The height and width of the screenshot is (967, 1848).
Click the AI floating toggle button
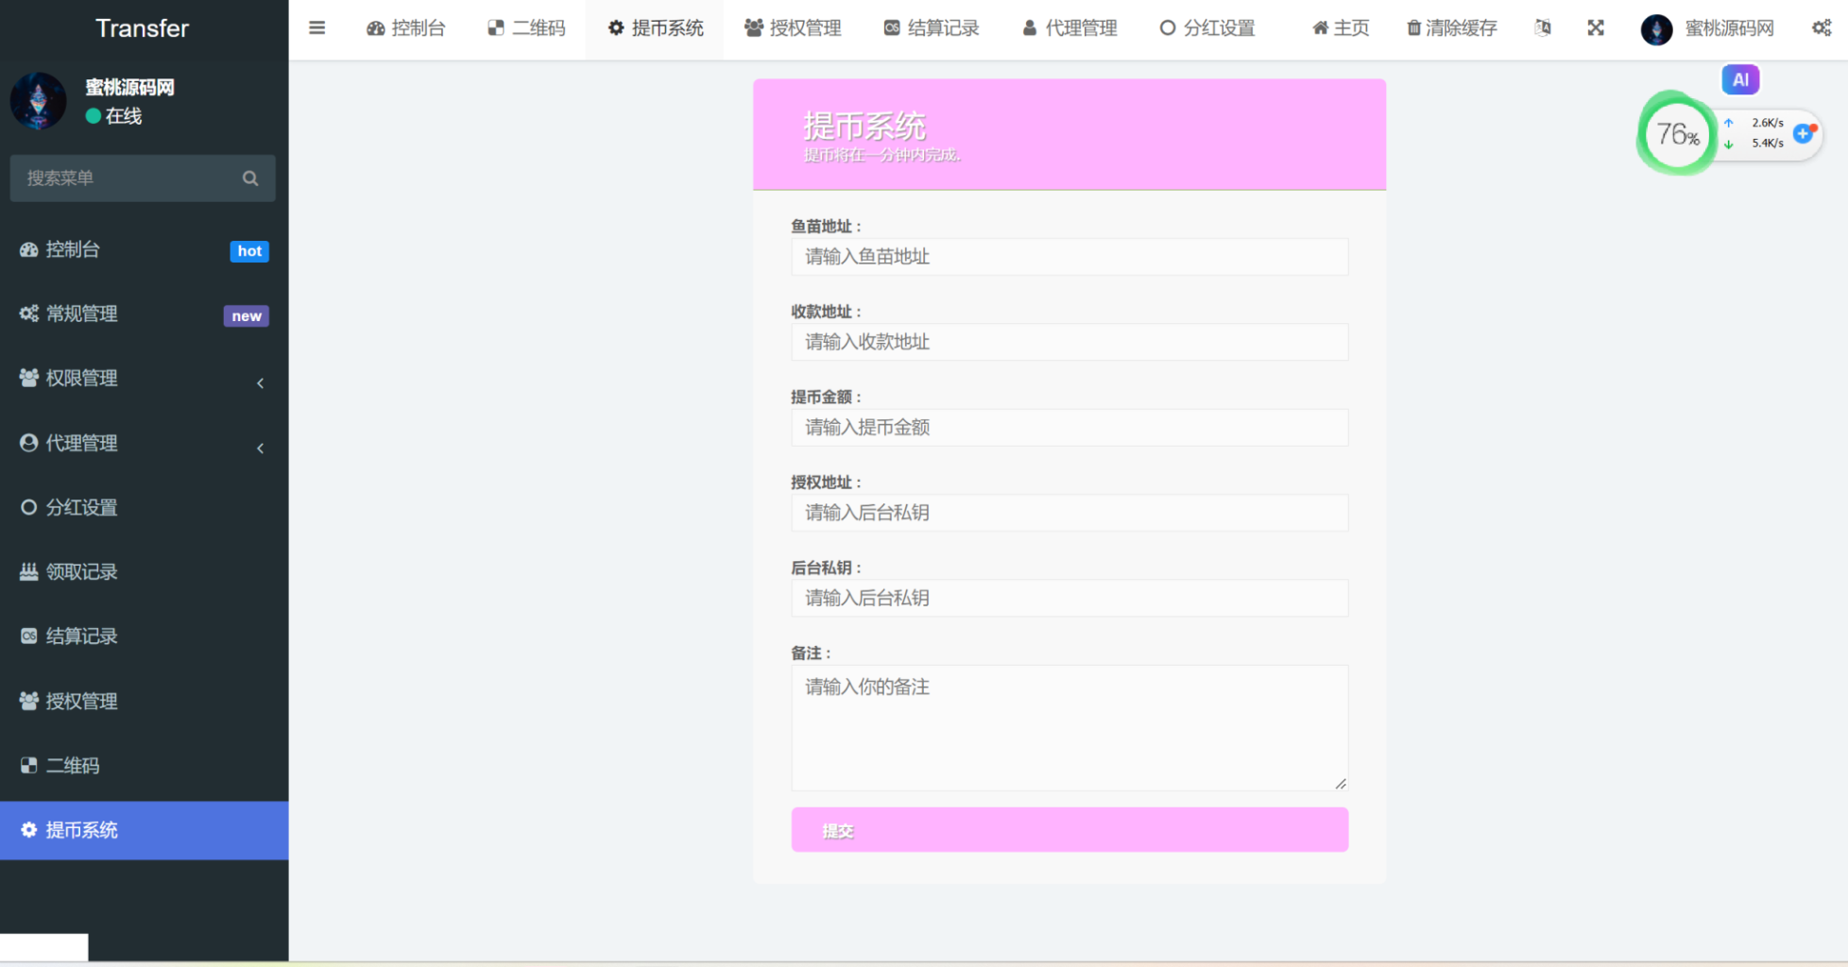click(x=1739, y=79)
